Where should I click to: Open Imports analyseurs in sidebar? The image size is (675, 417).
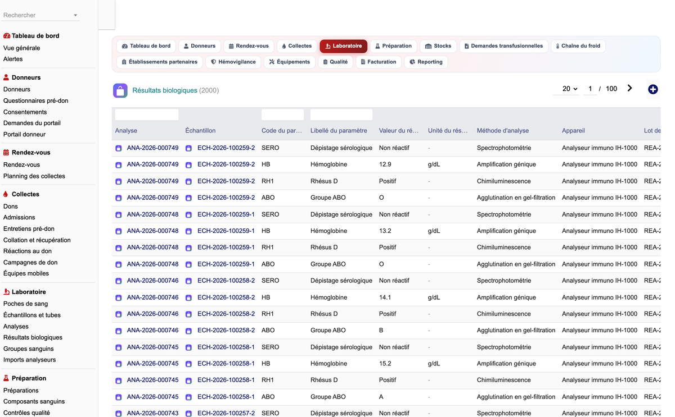point(29,360)
